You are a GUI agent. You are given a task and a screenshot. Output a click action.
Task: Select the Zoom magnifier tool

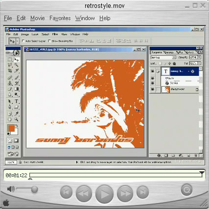click(16, 119)
